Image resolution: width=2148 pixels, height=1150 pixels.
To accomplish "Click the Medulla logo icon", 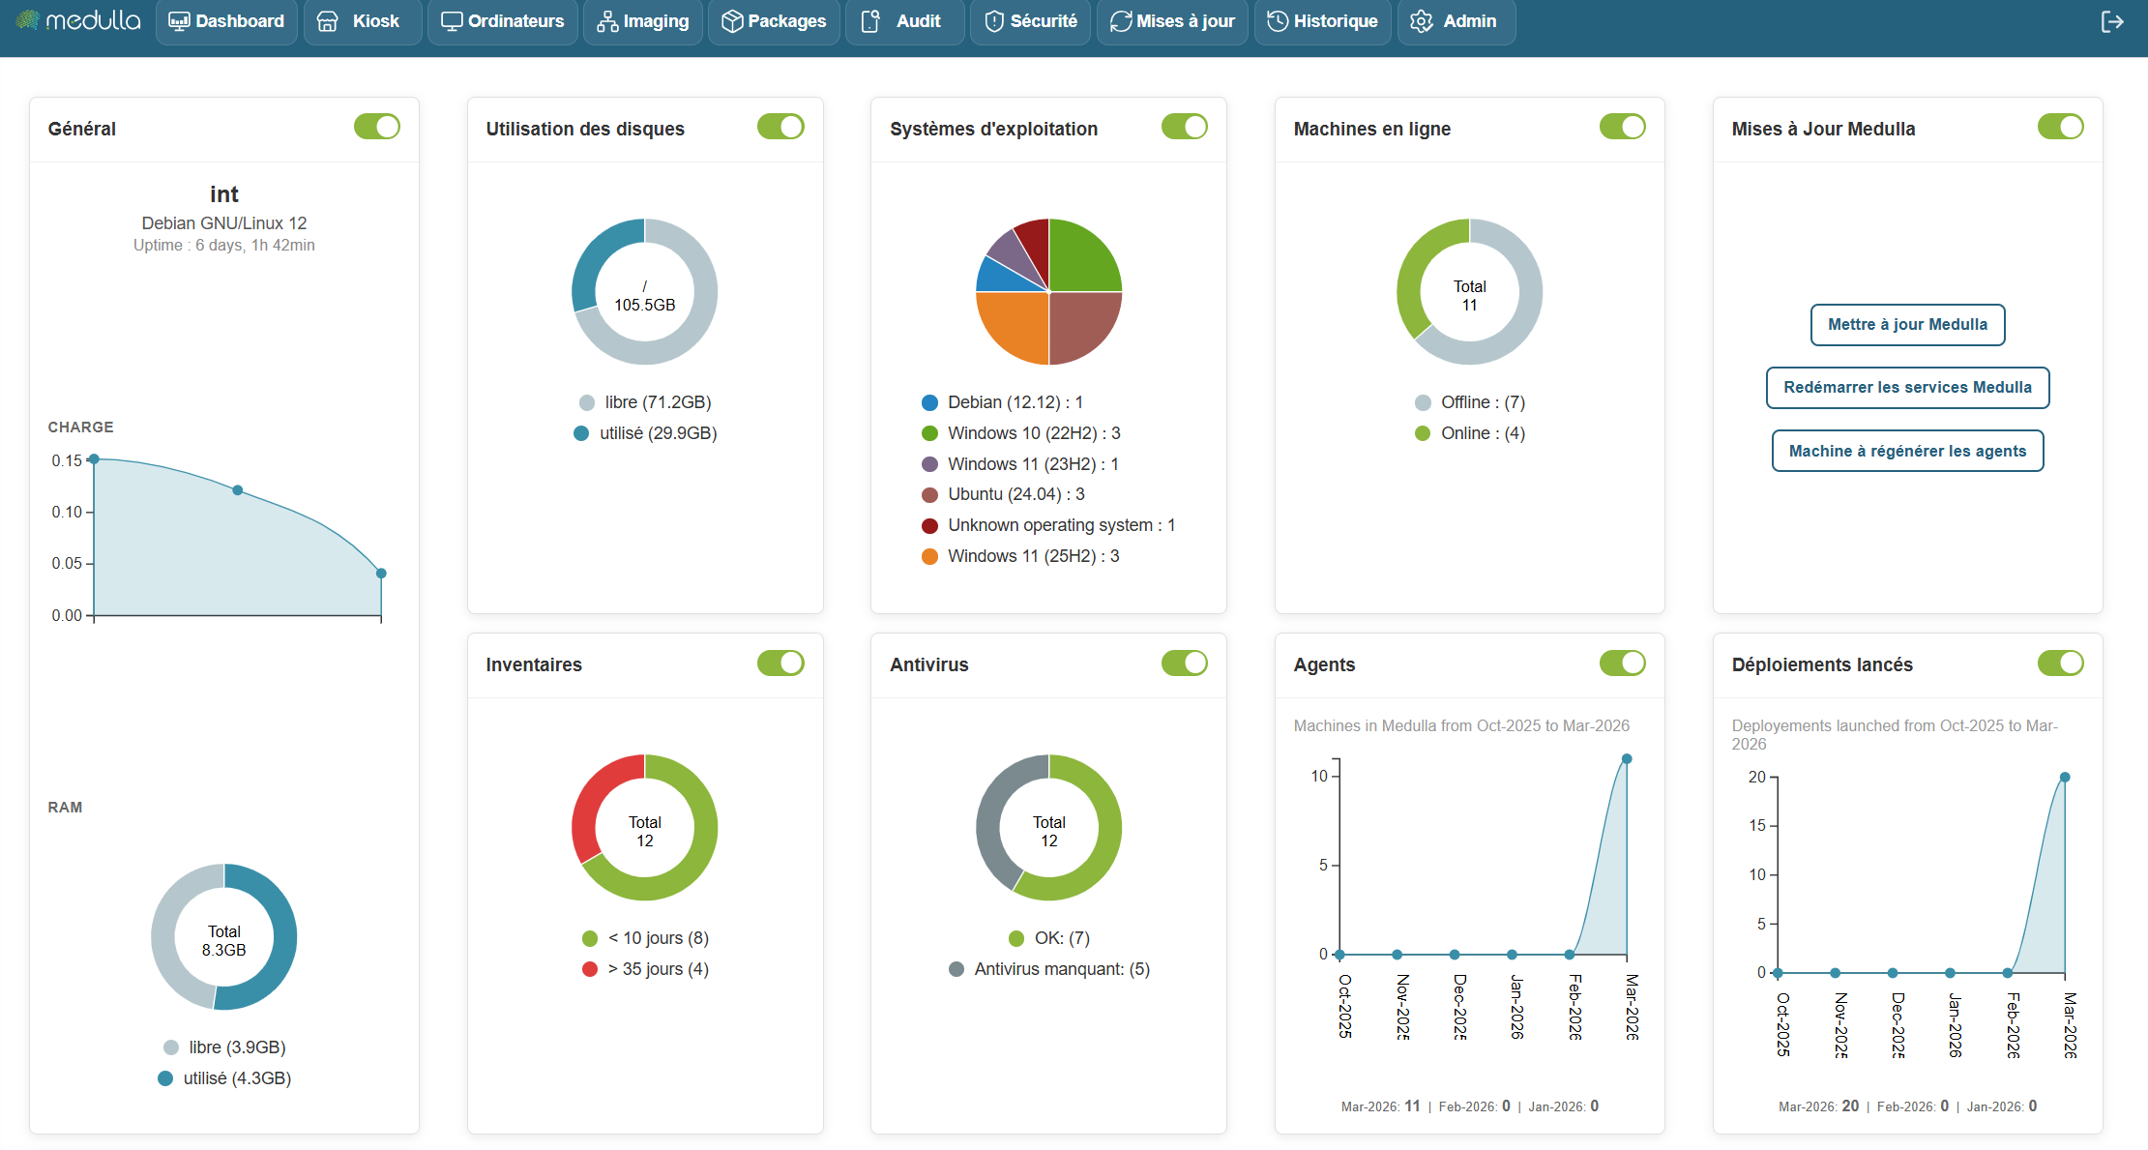I will click(x=29, y=20).
